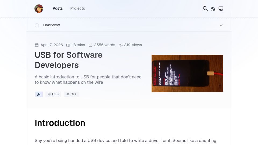
Task: Click the book icon beside 18 mins
Action: coord(68,45)
